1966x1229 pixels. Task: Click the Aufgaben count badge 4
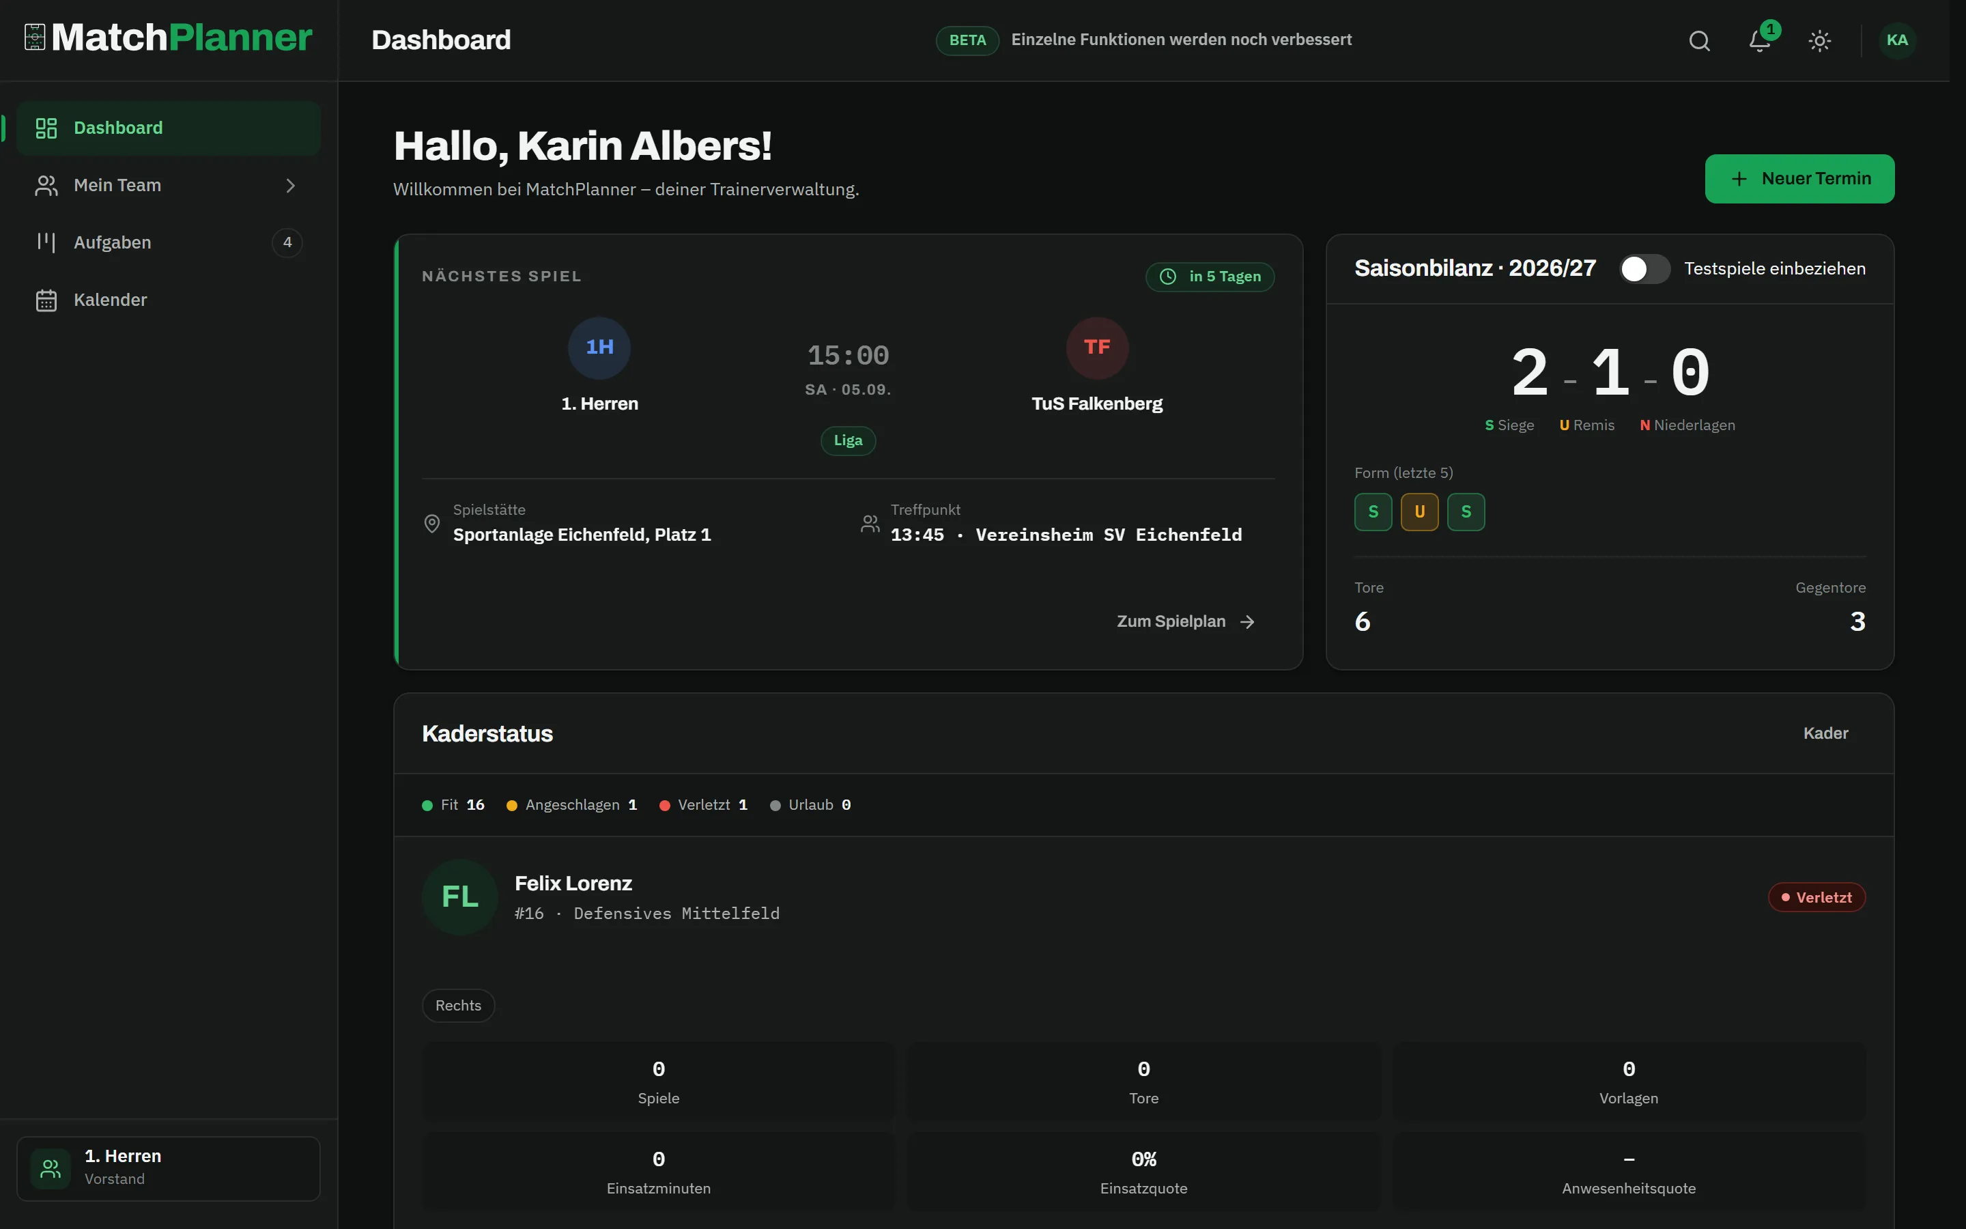point(287,242)
